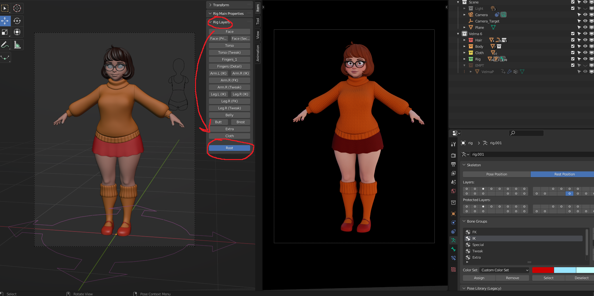
Task: Open Texture properties tab icon
Action: (x=453, y=269)
